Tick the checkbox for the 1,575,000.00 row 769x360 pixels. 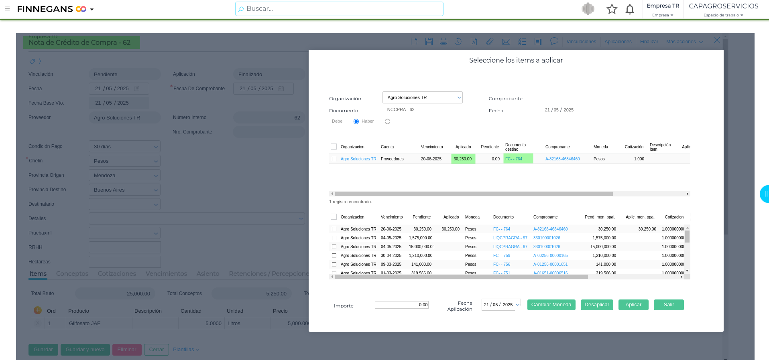[334, 238]
